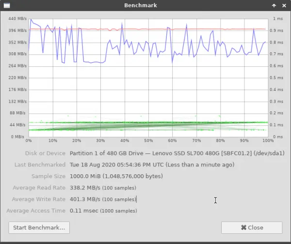Open the window menu icon in title bar

coord(5,5)
